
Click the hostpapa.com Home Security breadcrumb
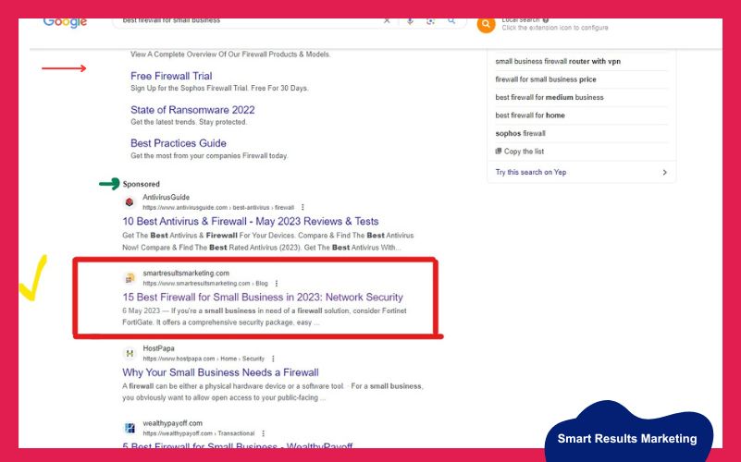pos(204,359)
